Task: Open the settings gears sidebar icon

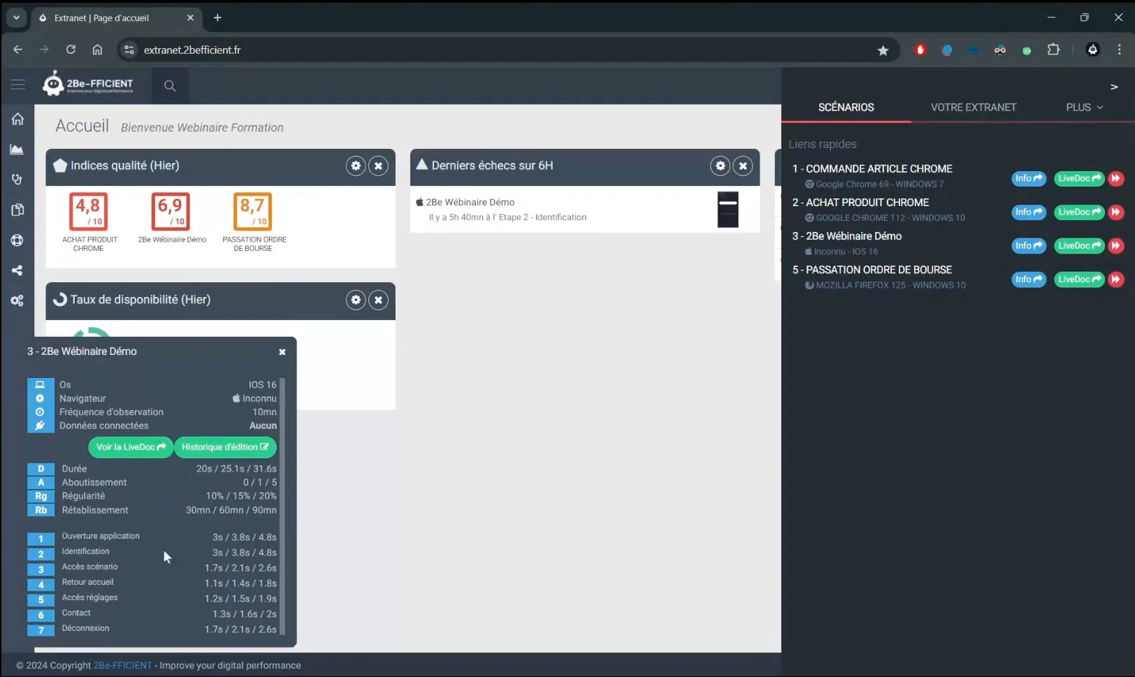Action: pyautogui.click(x=17, y=300)
